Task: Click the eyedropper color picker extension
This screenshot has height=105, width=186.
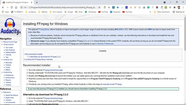Action: click(x=162, y=7)
